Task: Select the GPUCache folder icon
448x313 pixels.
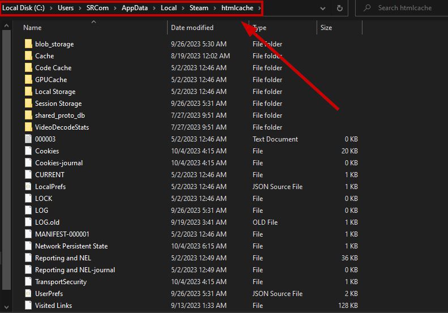Action: pyautogui.click(x=29, y=80)
